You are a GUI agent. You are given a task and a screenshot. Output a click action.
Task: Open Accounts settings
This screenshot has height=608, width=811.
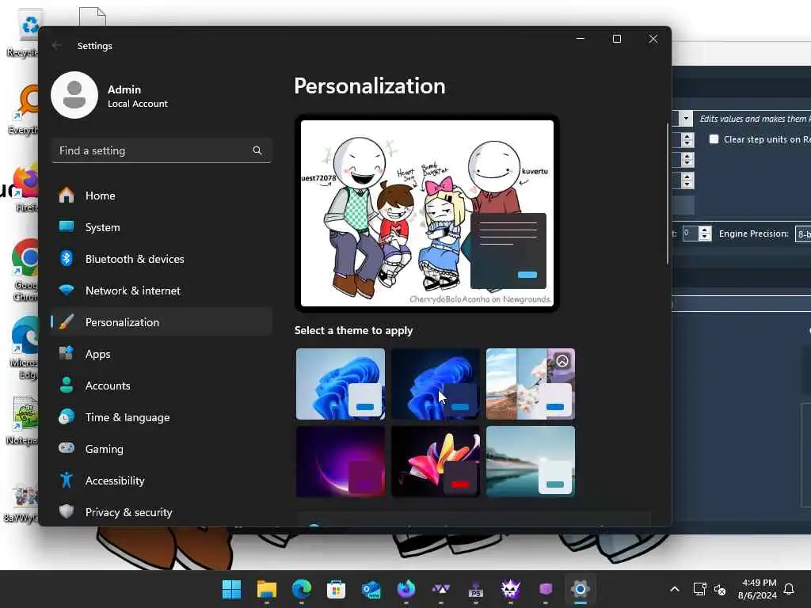(162, 386)
